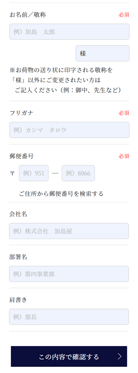
Task: Select the 様 honorific field
Action: (x=103, y=53)
